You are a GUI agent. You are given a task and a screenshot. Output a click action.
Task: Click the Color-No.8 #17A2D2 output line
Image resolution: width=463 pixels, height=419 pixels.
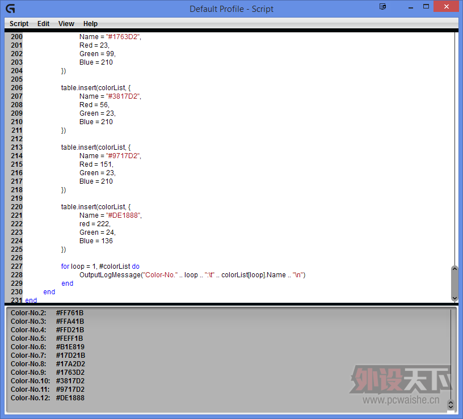48,364
